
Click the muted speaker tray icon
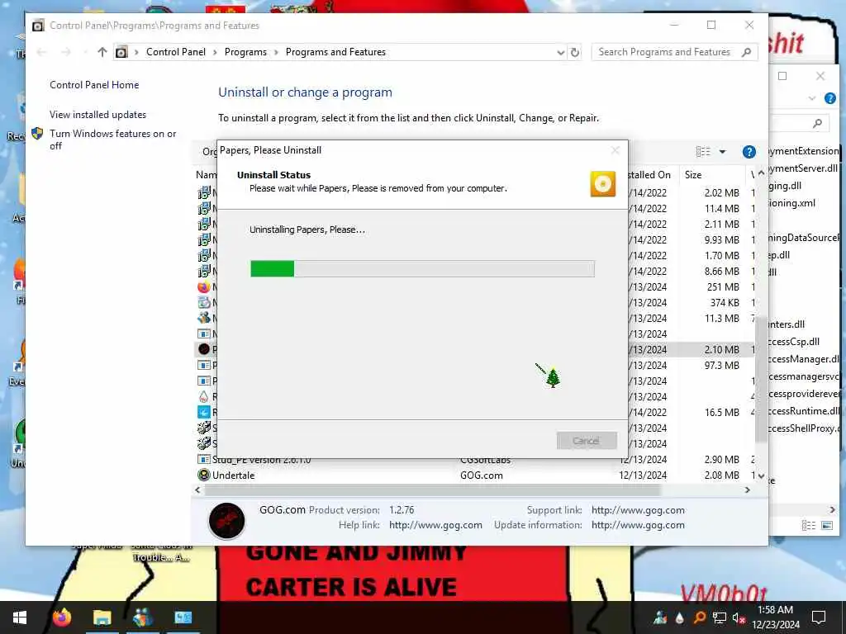click(x=739, y=617)
